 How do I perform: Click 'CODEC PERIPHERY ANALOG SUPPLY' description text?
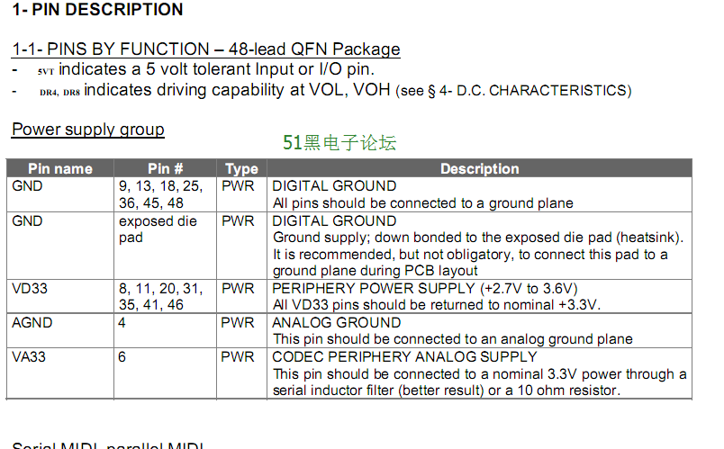pos(404,356)
